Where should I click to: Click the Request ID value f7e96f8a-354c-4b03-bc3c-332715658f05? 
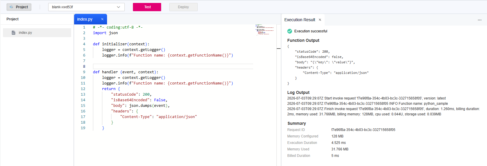coord(363,130)
